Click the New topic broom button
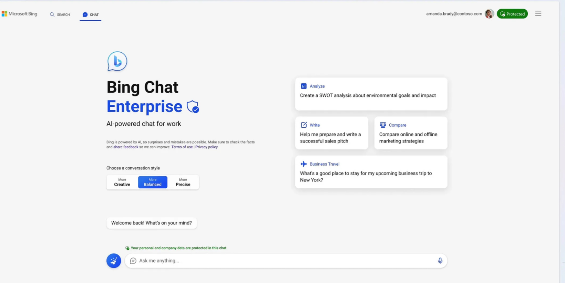 tap(114, 261)
